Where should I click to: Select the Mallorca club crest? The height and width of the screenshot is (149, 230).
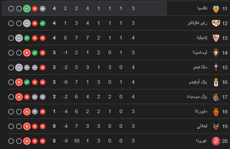point(216,112)
